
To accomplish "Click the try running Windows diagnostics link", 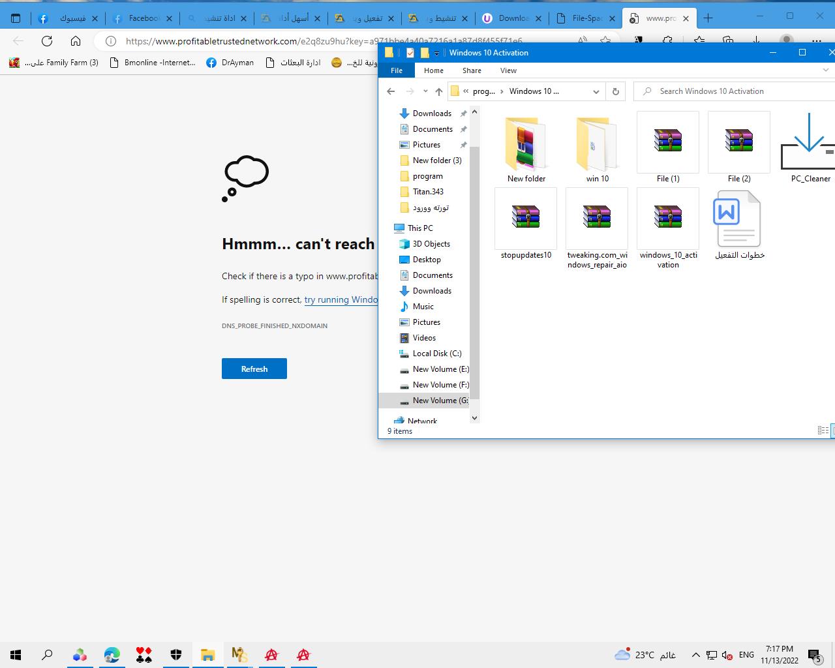I will pos(341,299).
